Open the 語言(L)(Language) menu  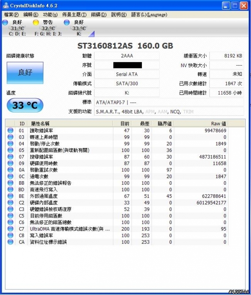[x=149, y=15]
